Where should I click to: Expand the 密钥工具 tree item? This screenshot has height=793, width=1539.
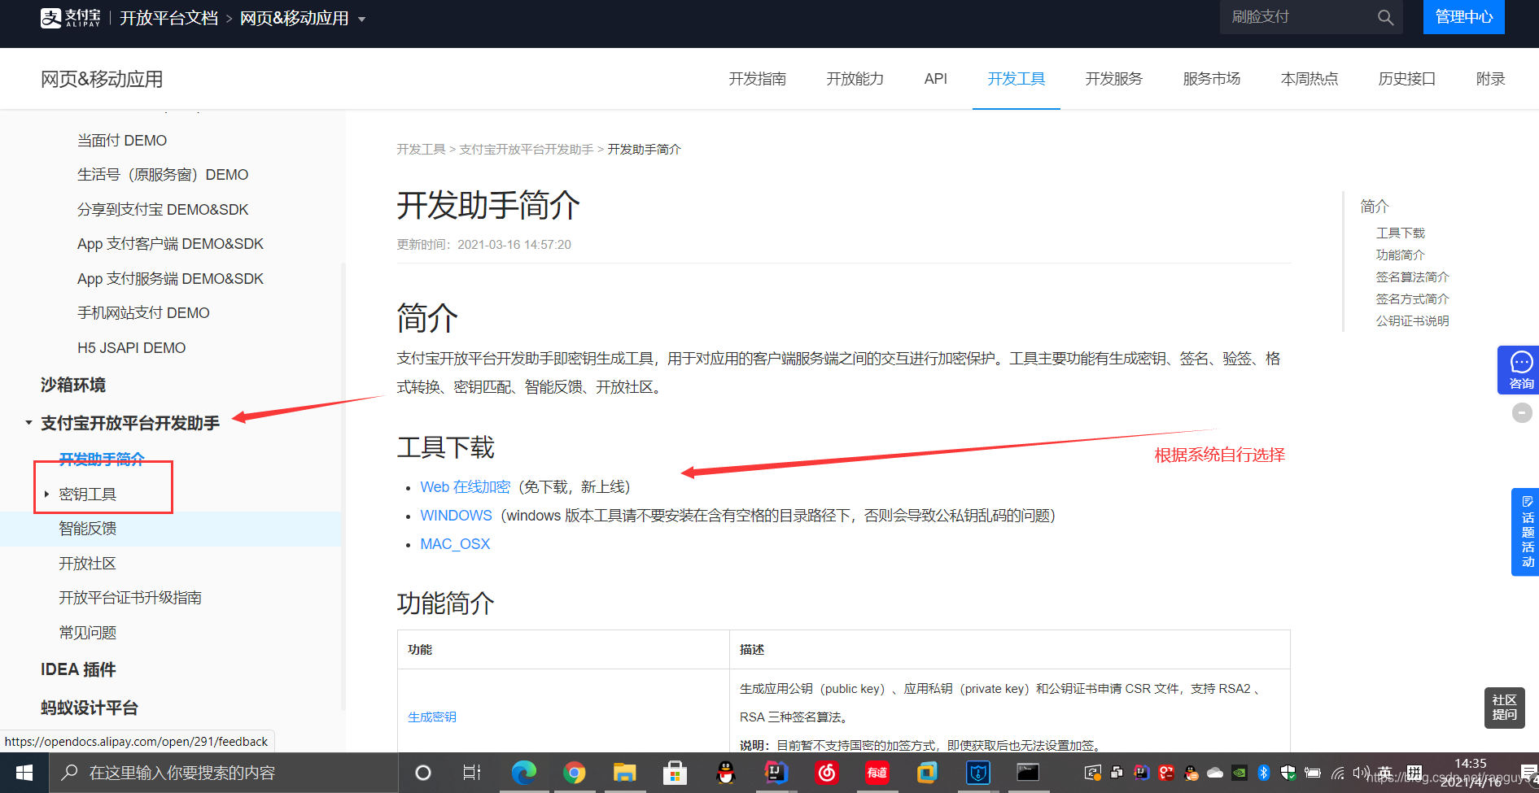46,494
